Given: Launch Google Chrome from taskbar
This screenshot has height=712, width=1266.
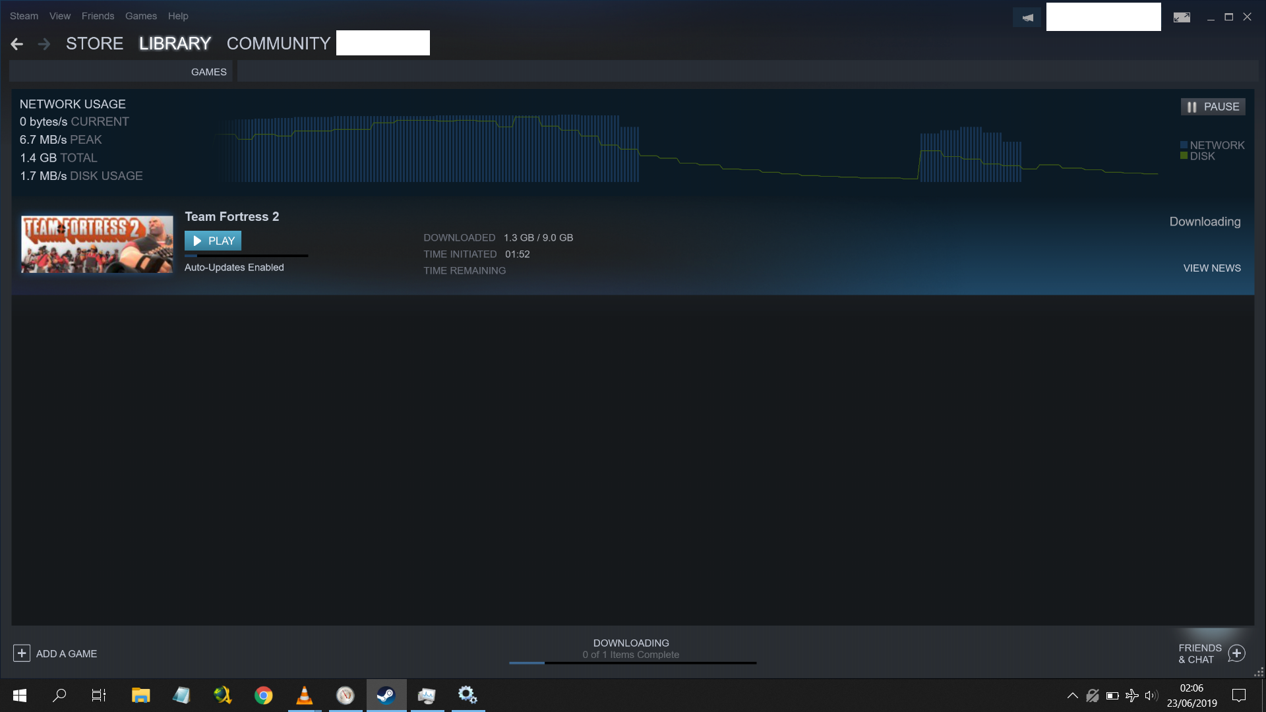Looking at the screenshot, I should [263, 696].
